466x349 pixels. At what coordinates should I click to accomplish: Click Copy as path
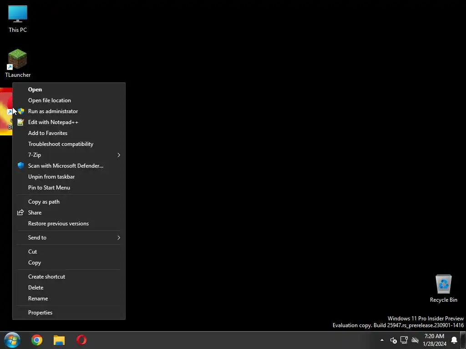(x=69, y=202)
